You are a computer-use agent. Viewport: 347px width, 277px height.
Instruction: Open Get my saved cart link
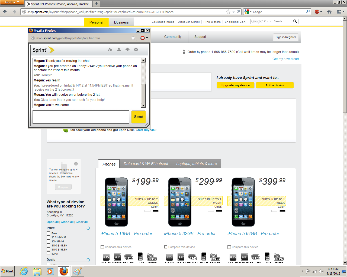286,59
